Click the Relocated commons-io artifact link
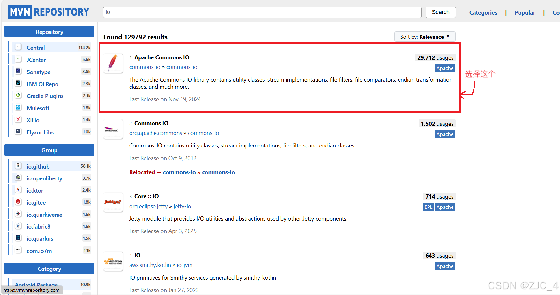 click(x=218, y=172)
